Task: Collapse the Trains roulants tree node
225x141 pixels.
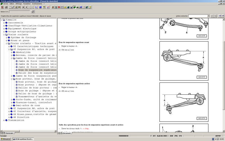Action: [x=4, y=35]
